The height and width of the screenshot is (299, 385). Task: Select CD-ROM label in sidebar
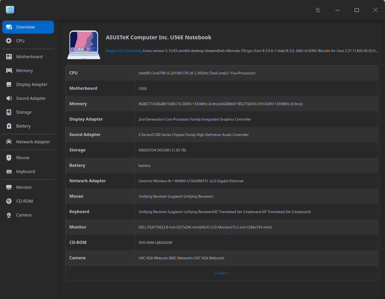coord(25,201)
